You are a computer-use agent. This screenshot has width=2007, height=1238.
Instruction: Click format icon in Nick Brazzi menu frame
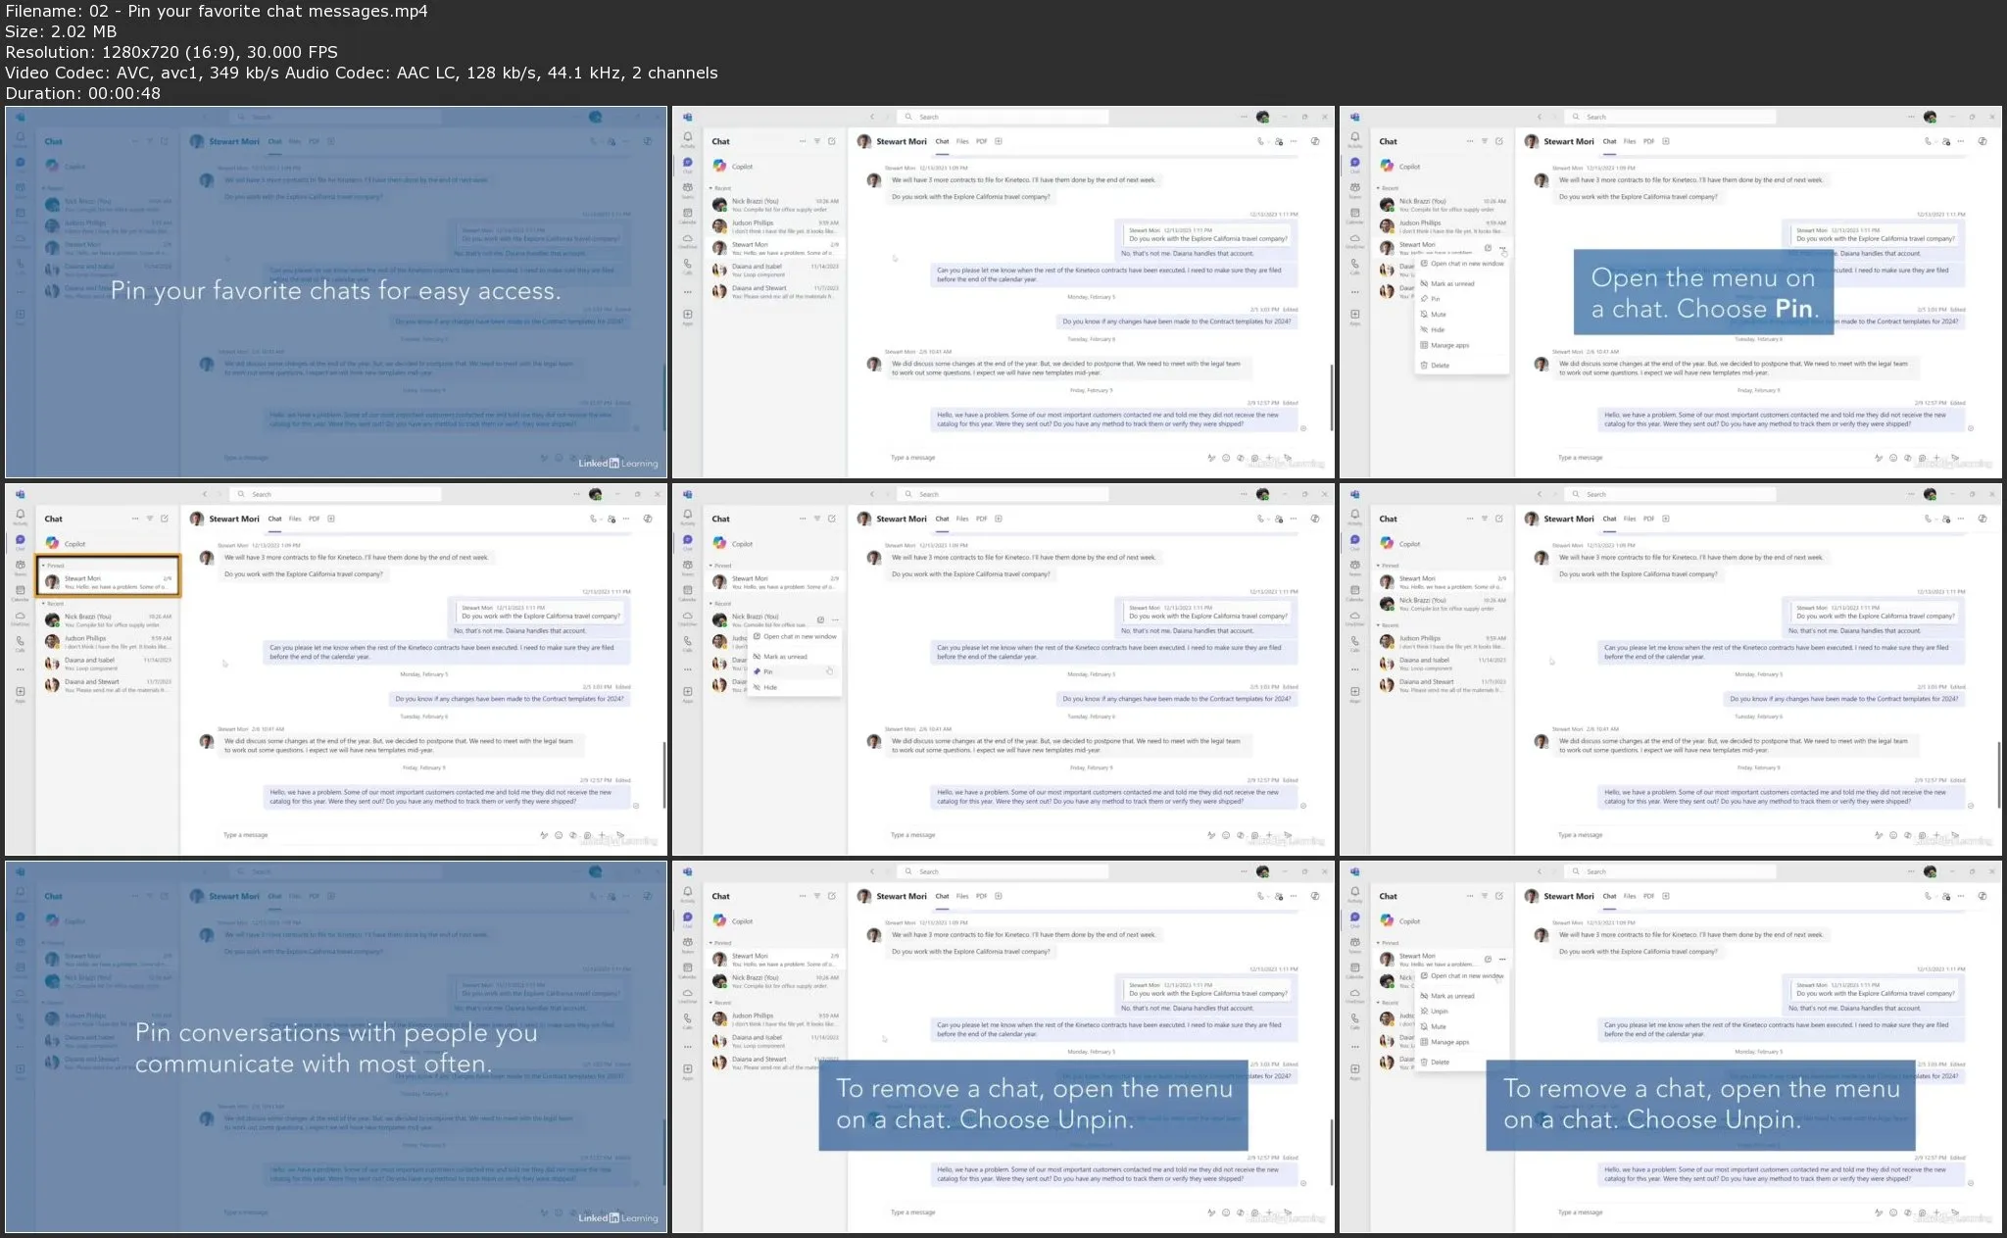1211,835
